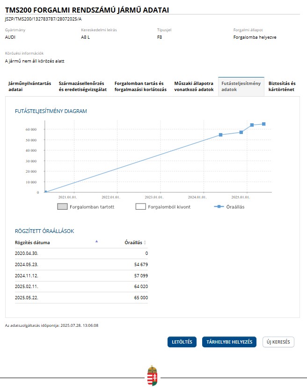This screenshot has width=307, height=387.
Task: Click the Rögzítés dátuma column header
Action: 32,243
